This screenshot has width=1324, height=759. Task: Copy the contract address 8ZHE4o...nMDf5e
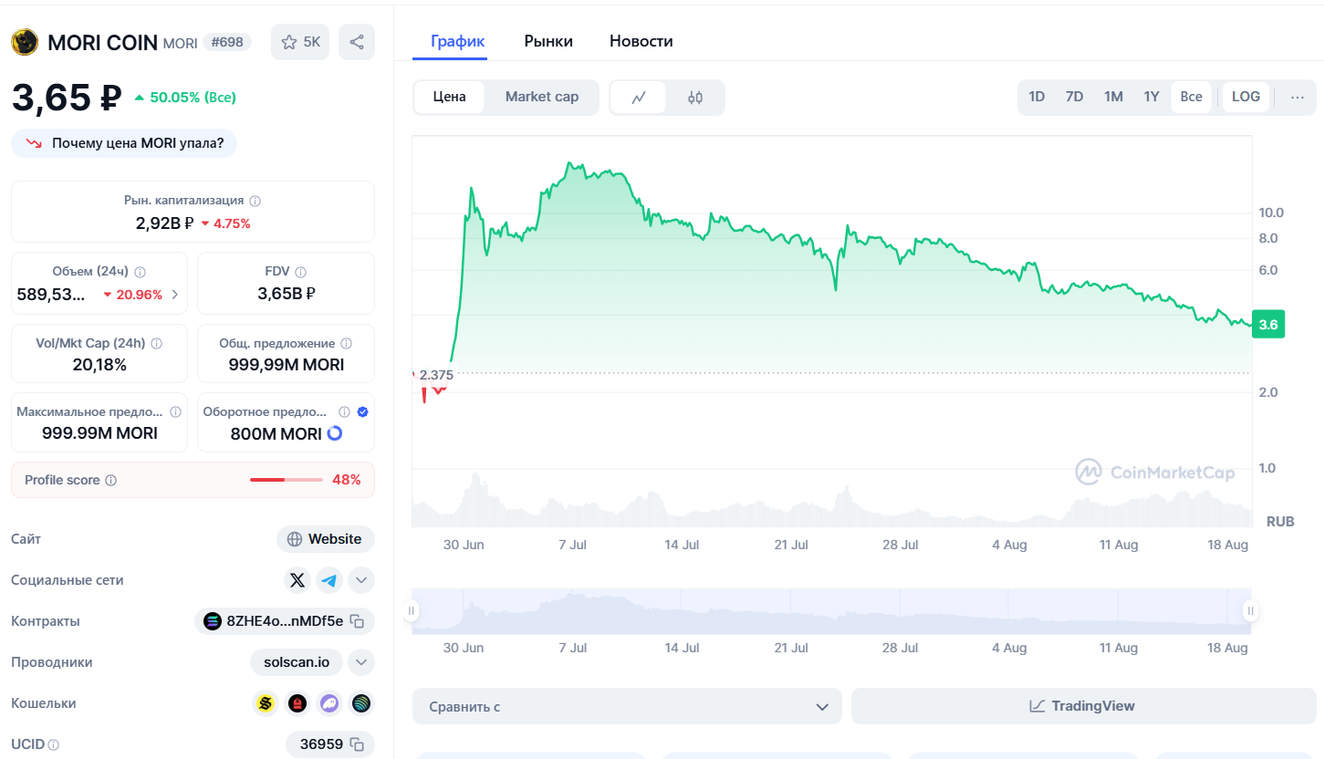(x=359, y=622)
